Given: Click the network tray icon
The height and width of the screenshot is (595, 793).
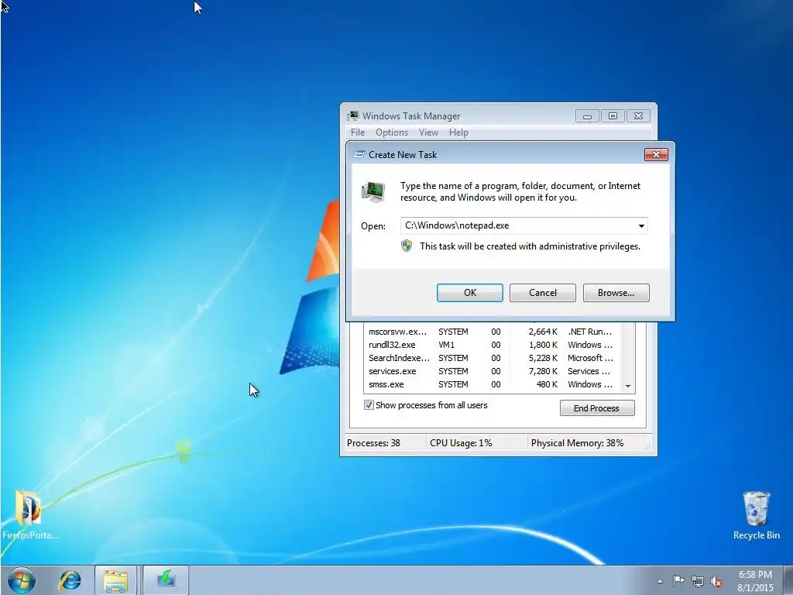Looking at the screenshot, I should [698, 581].
